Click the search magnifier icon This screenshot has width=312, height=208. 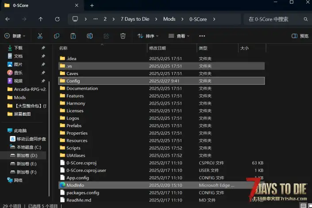click(306, 19)
